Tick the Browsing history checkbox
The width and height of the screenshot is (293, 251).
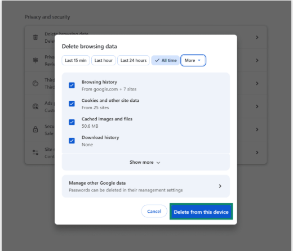tap(72, 86)
